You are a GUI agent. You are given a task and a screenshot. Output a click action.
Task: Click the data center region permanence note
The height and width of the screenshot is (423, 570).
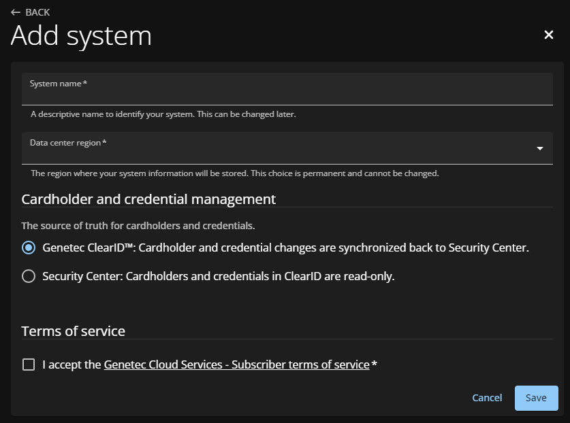click(235, 173)
